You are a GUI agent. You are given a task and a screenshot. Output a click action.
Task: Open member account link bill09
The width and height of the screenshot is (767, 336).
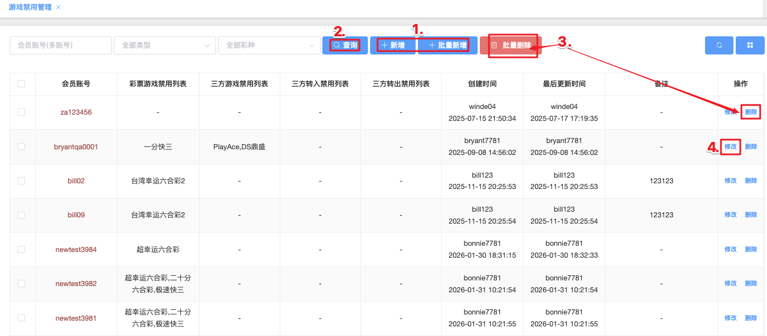click(x=76, y=215)
